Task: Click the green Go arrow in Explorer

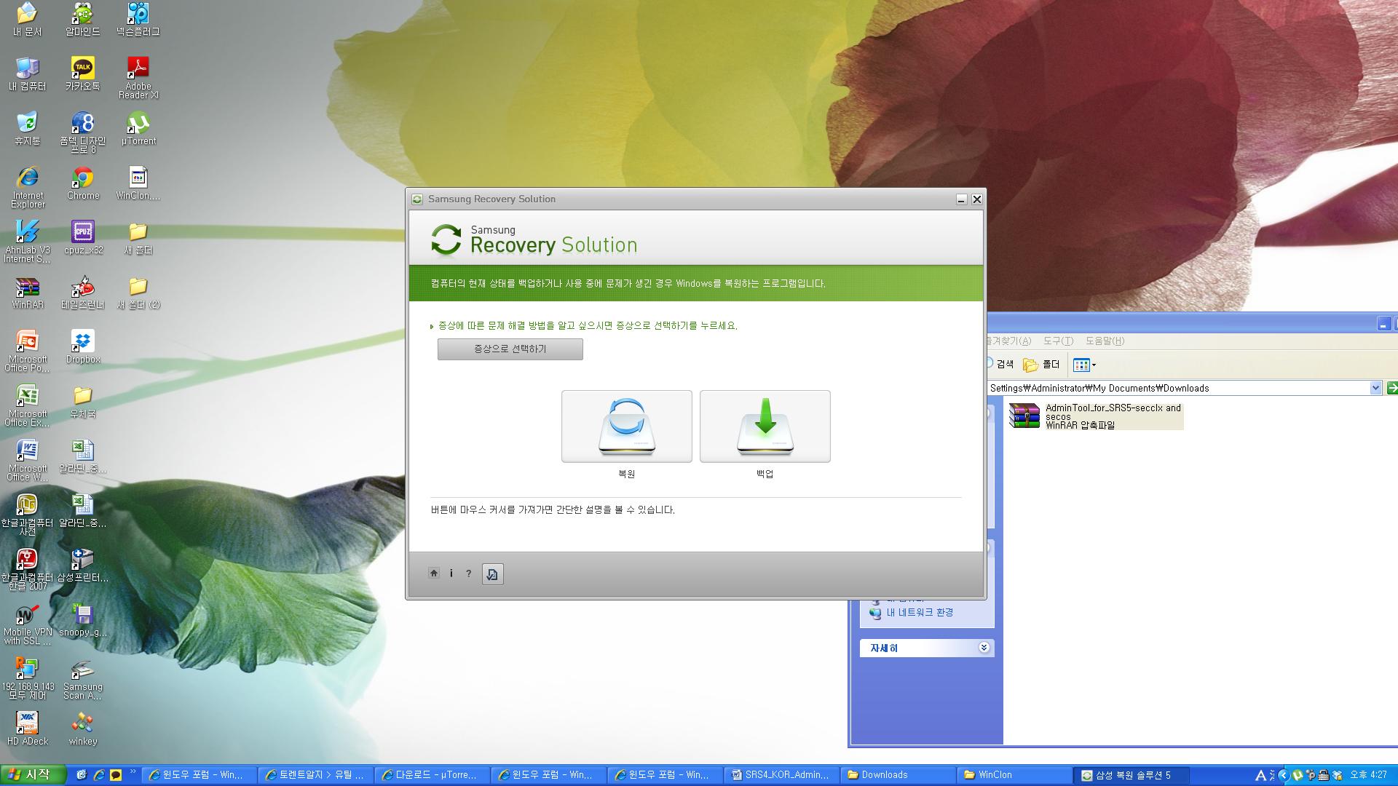Action: point(1392,388)
